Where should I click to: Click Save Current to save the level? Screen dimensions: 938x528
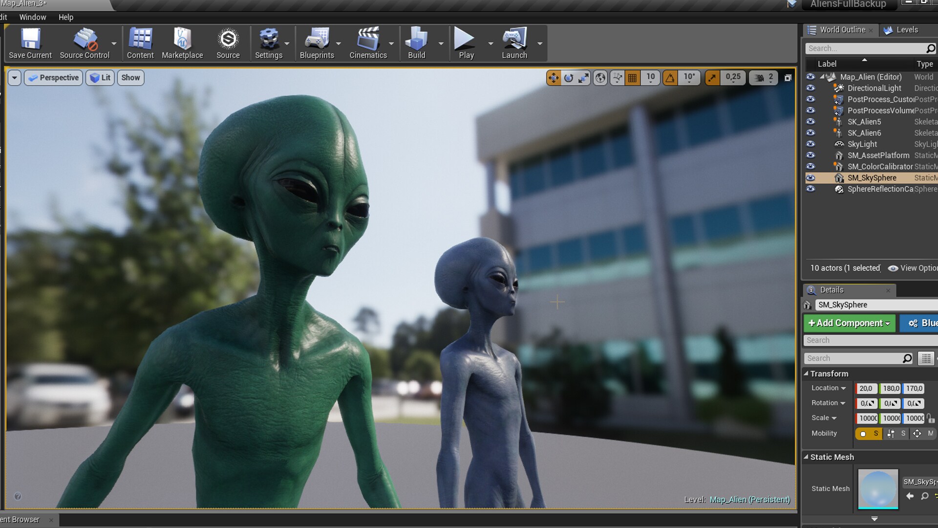[x=29, y=43]
